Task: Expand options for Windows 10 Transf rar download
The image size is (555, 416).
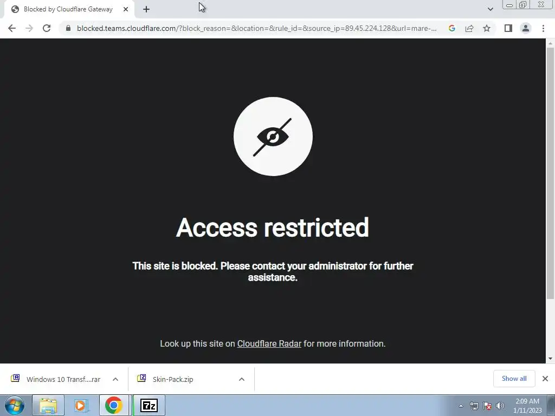Action: click(115, 379)
